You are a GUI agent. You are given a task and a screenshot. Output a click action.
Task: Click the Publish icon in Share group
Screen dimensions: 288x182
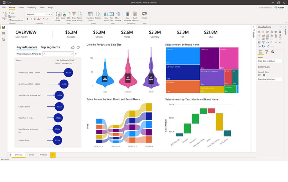(x=145, y=14)
